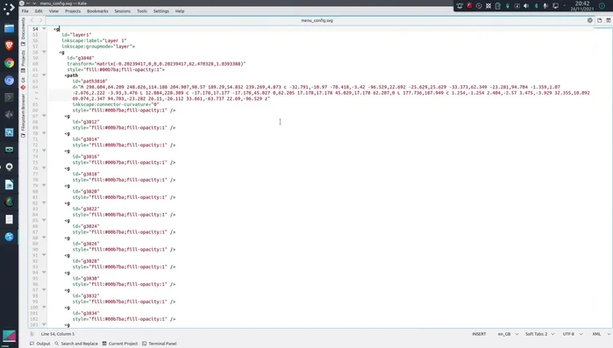Click the quick open icon beside the tab bar
This screenshot has width=613, height=348.
(599, 20)
